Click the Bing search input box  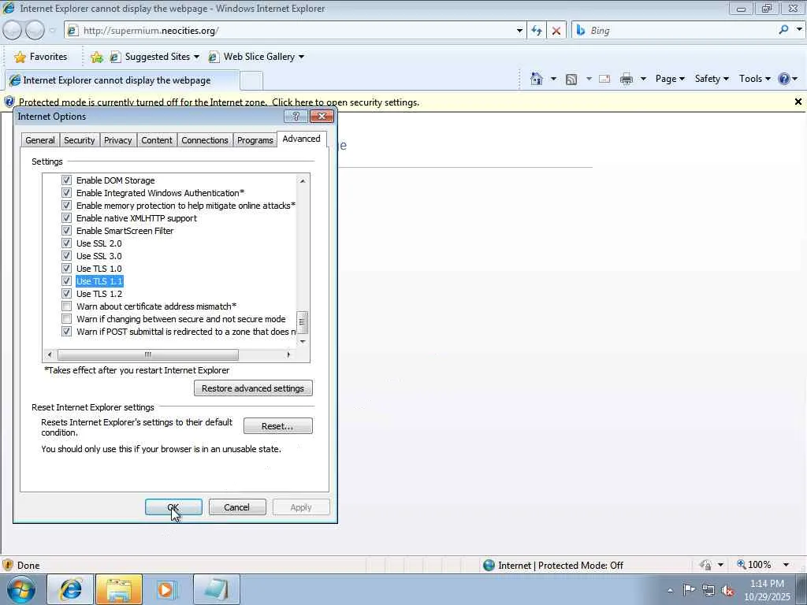(680, 31)
